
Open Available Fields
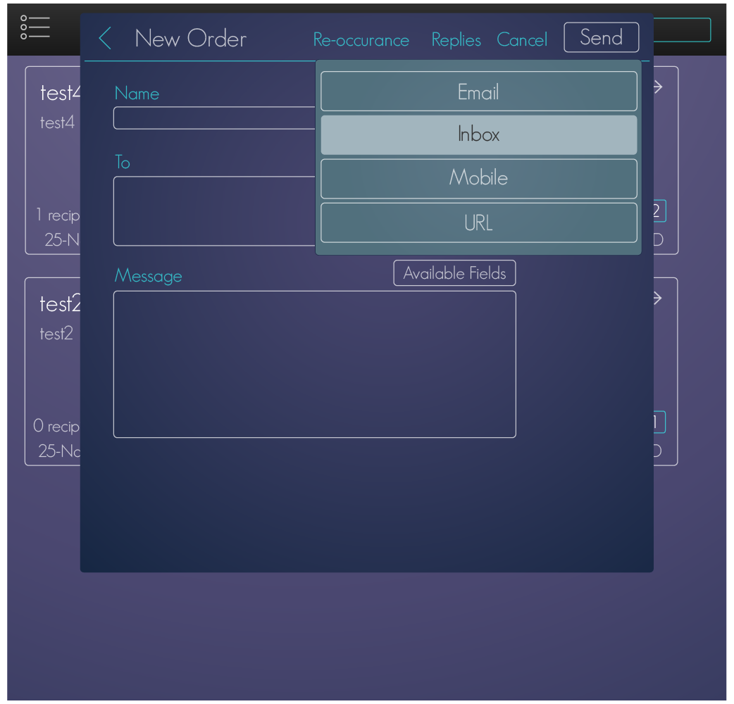point(454,273)
